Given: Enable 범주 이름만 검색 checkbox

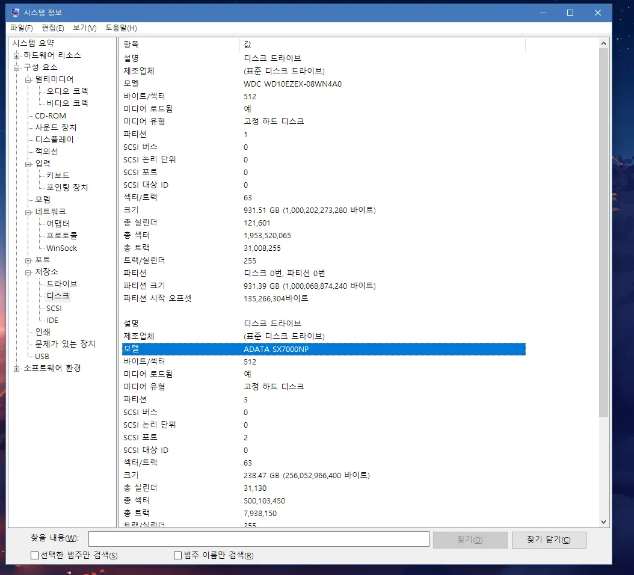Looking at the screenshot, I should (x=177, y=556).
